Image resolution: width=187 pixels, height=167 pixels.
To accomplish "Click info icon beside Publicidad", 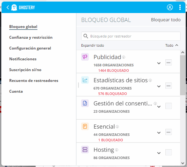I will pyautogui.click(x=124, y=57).
